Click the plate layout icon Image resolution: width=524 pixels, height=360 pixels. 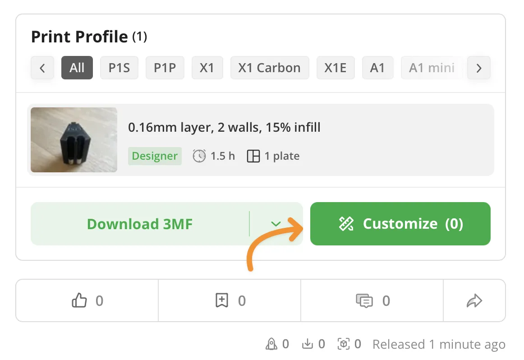coord(253,156)
